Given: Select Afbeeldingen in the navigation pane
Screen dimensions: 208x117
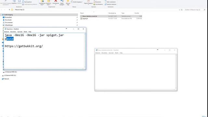Looking at the screenshot, I should pos(9,25).
